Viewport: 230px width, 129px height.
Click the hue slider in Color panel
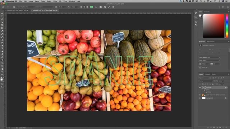(227, 26)
